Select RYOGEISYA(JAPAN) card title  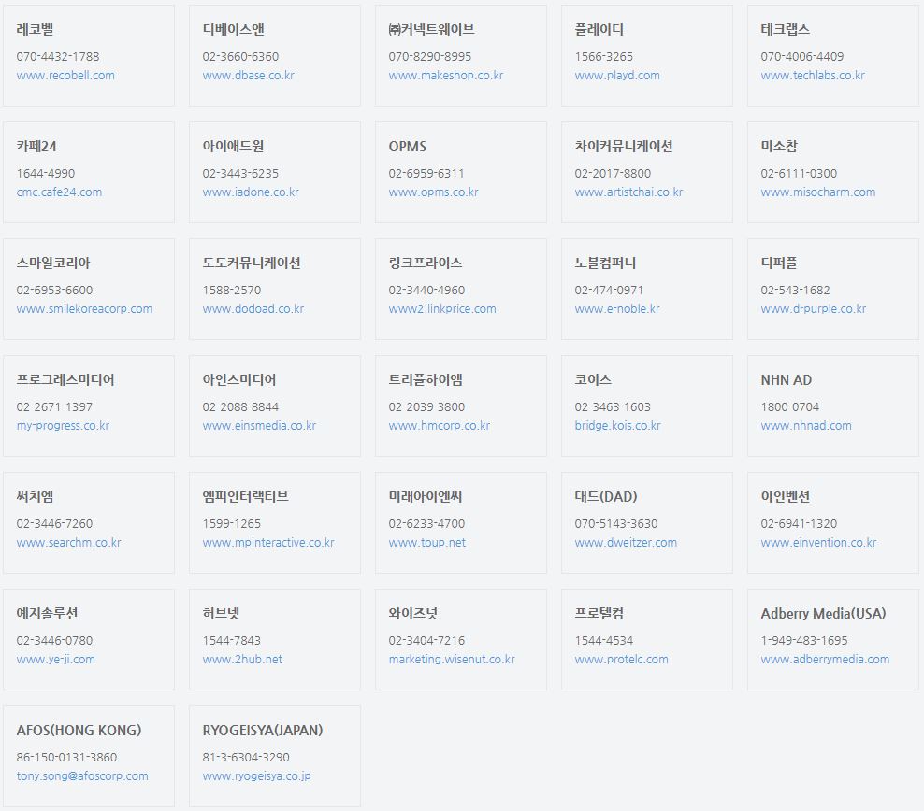tap(263, 730)
